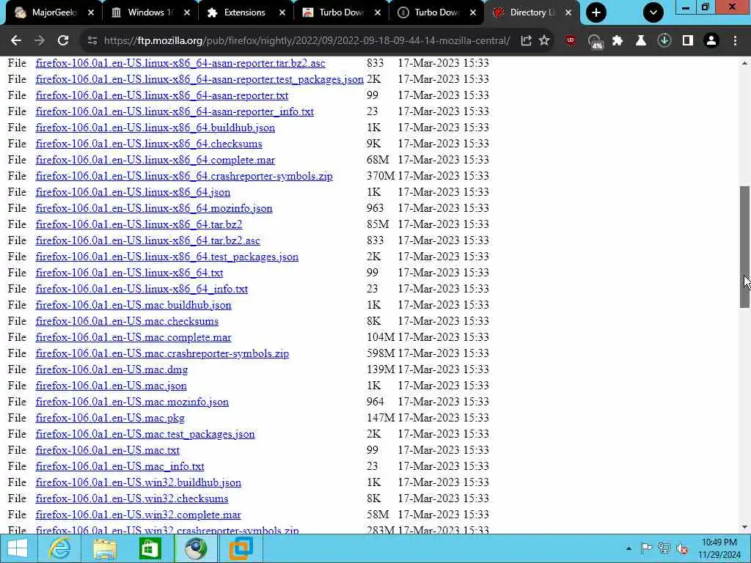The image size is (751, 563).
Task: Open the Store app on taskbar
Action: click(150, 548)
